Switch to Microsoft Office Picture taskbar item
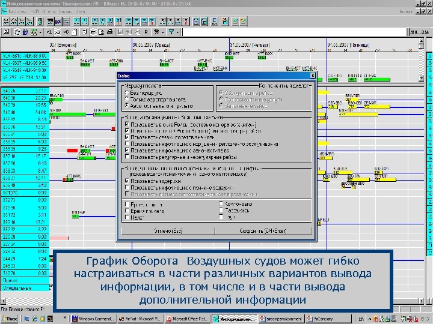The image size is (433, 324). click(187, 319)
